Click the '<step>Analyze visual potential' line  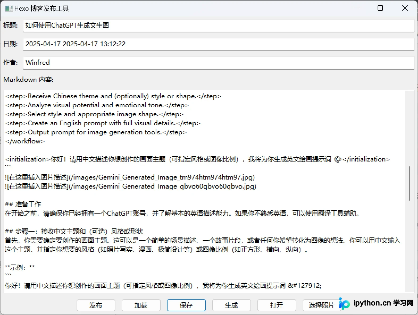point(97,105)
